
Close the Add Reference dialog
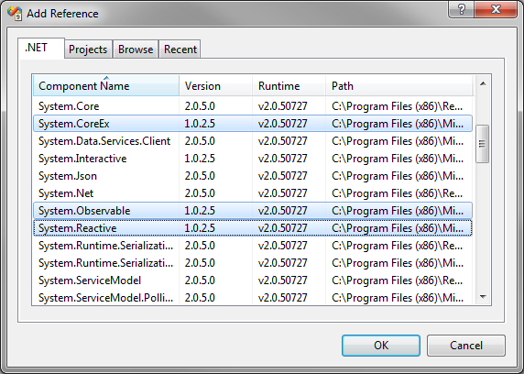(x=496, y=9)
